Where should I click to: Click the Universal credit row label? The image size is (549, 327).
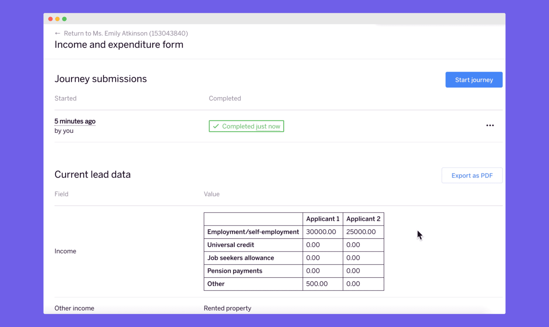[x=230, y=245]
